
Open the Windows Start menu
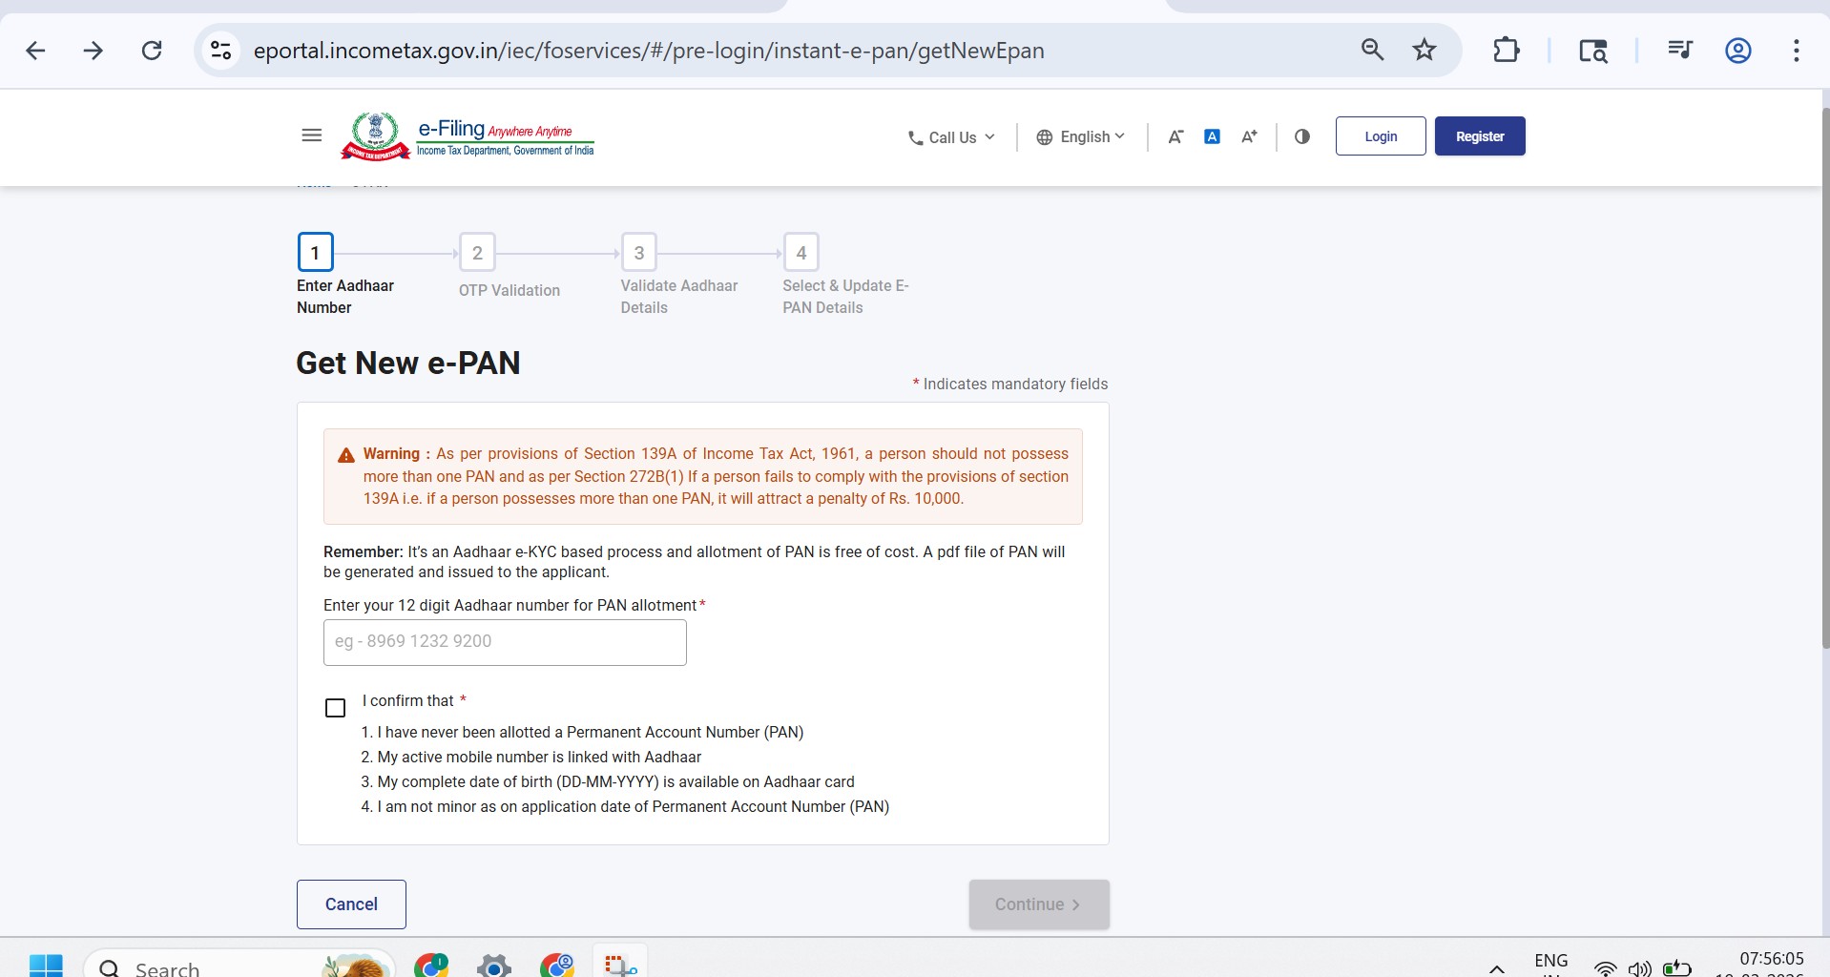click(47, 966)
